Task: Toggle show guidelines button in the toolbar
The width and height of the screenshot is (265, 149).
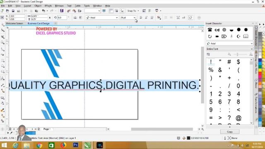Action: click(x=122, y=11)
